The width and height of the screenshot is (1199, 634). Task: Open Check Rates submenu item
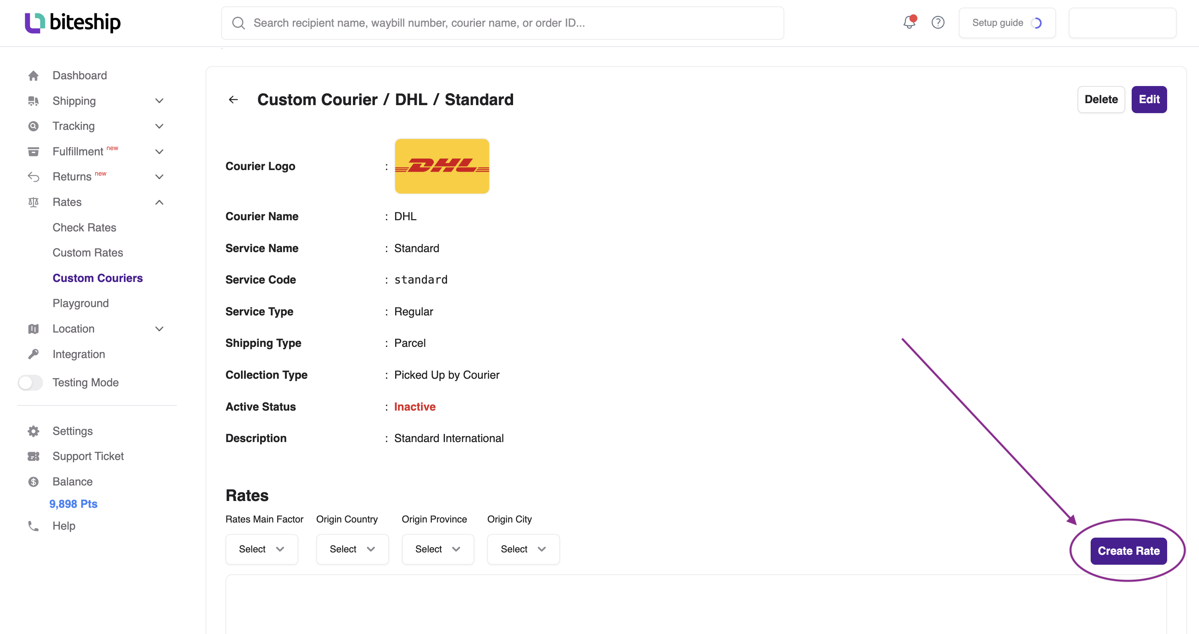coord(84,228)
